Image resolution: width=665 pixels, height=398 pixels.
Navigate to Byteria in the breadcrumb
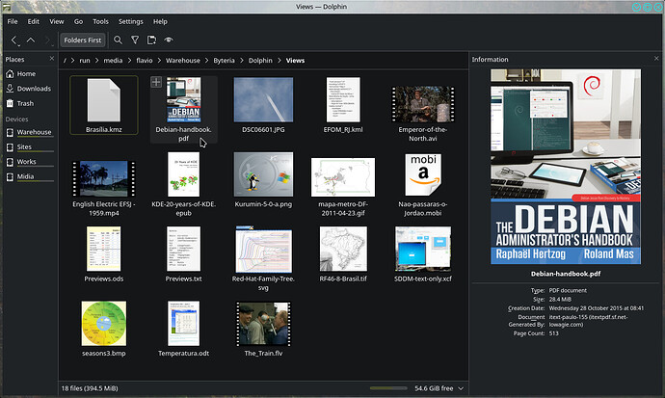(x=224, y=61)
